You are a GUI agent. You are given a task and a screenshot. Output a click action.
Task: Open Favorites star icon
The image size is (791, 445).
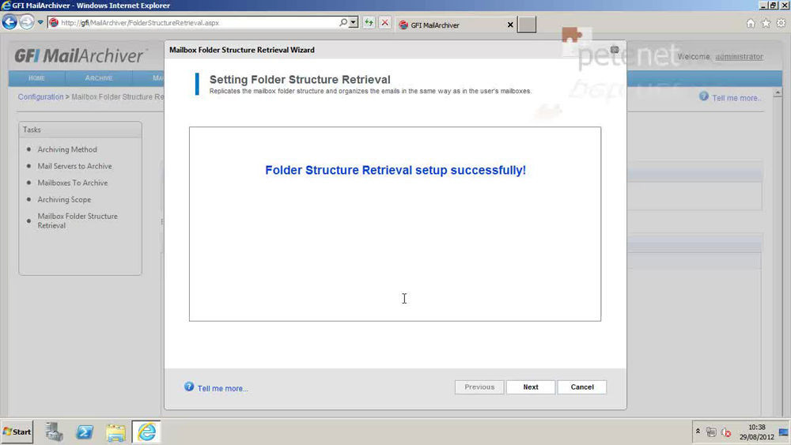pyautogui.click(x=766, y=23)
